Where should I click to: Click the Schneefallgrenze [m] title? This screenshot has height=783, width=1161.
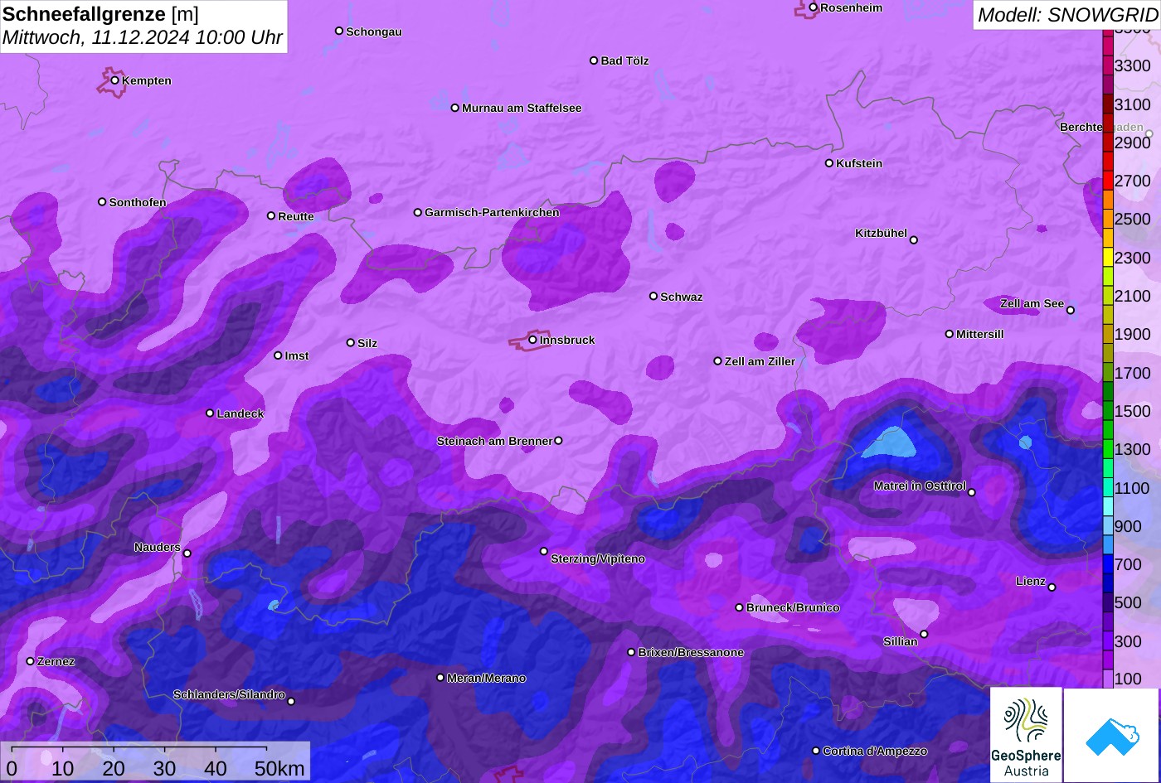pos(100,14)
